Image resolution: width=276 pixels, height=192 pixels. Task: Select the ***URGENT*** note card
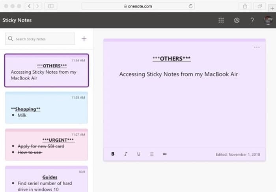[47, 144]
